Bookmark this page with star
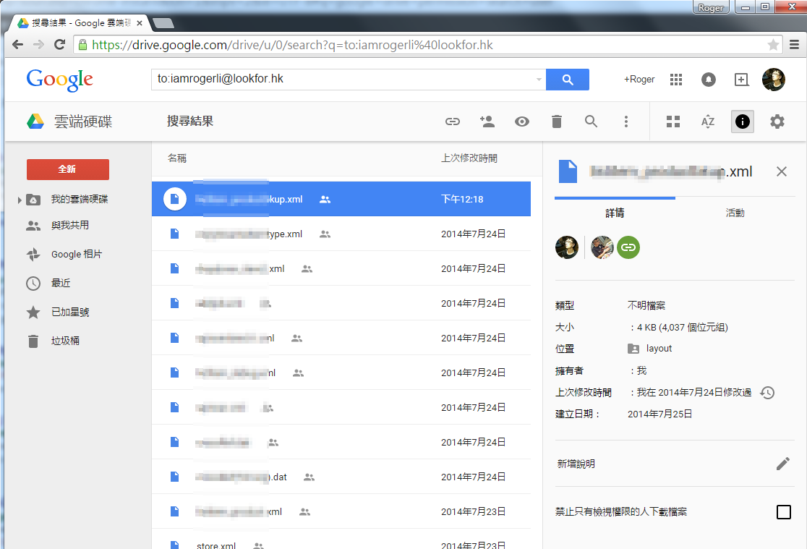This screenshot has width=807, height=549. coord(772,45)
